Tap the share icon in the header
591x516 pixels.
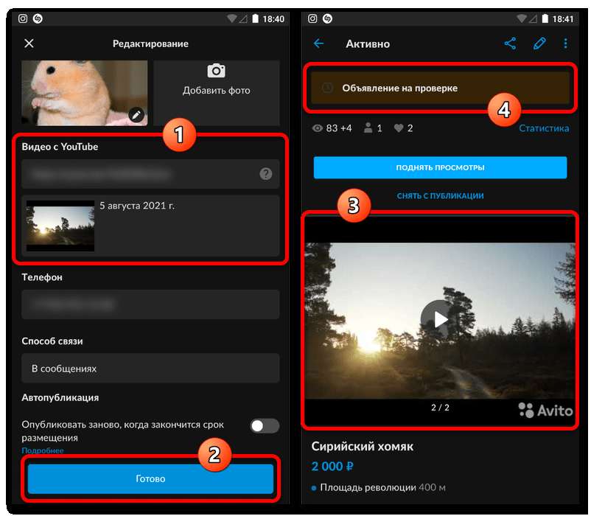click(x=510, y=43)
